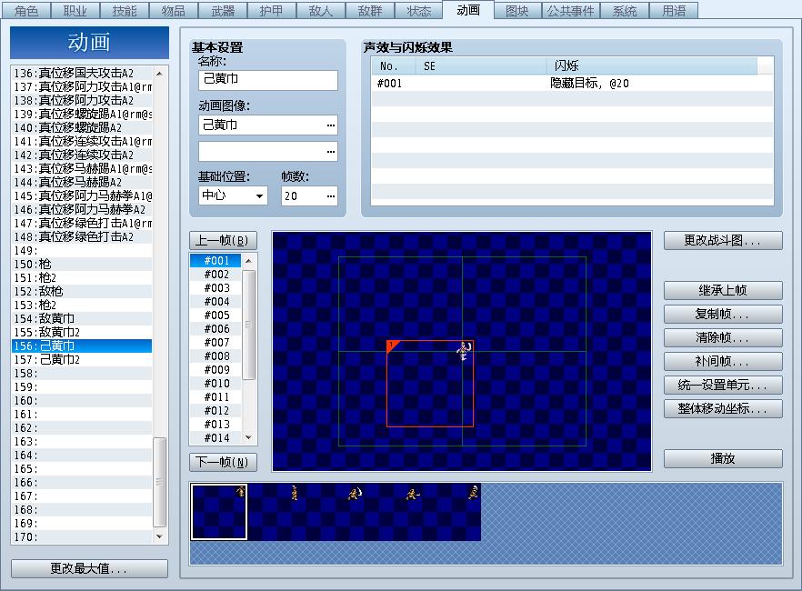Viewport: 802px width, 591px height.
Task: Select animation 148:真位移绿色打击A2
Action: point(82,236)
